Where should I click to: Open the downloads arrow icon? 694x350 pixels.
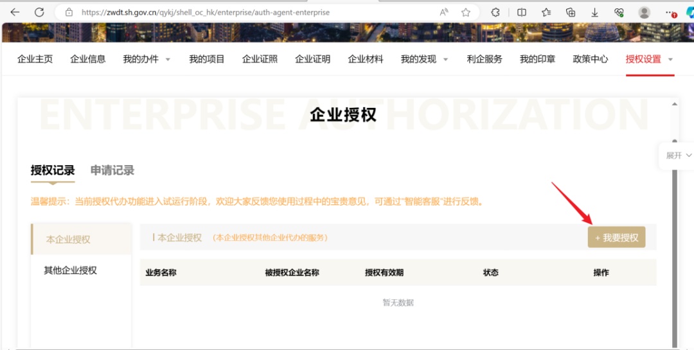[595, 12]
